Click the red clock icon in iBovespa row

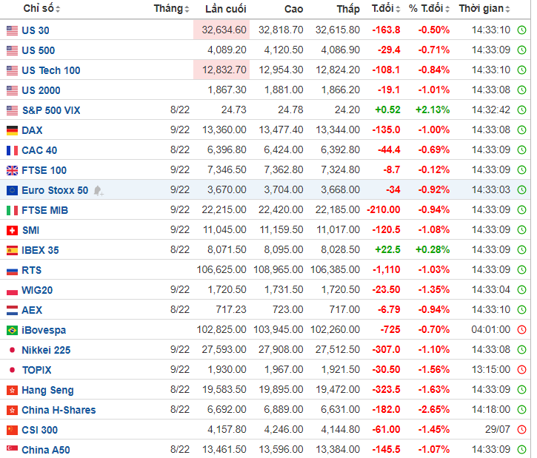521,330
